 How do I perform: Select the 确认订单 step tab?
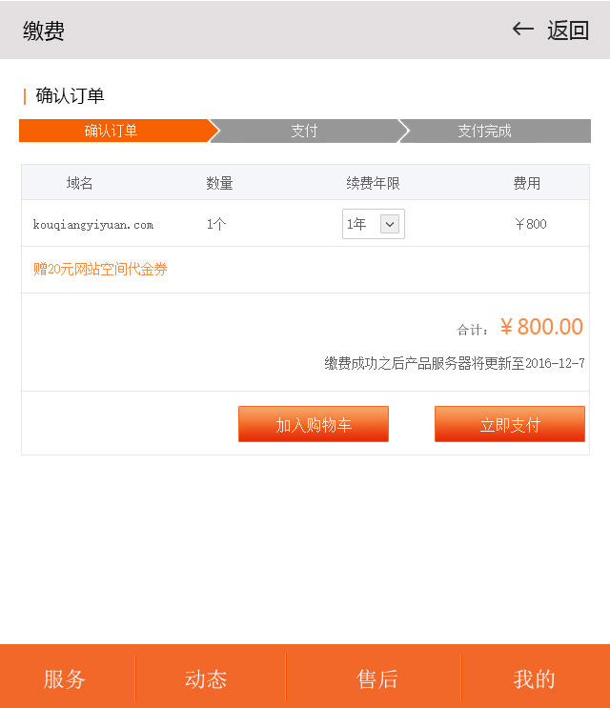pos(112,131)
